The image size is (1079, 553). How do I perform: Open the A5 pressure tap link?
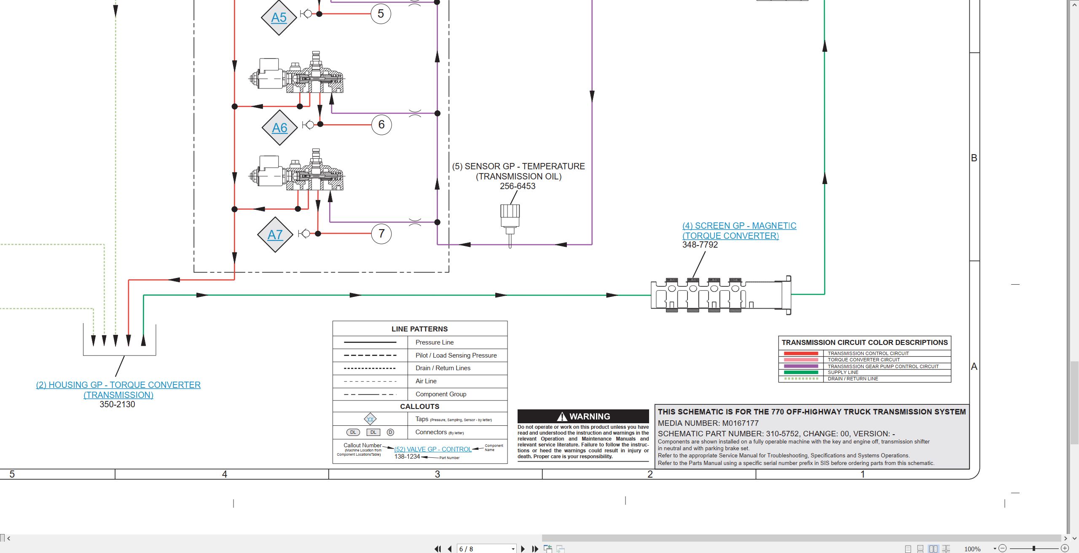tap(279, 18)
